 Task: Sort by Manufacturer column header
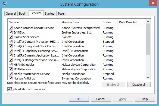[81, 22]
